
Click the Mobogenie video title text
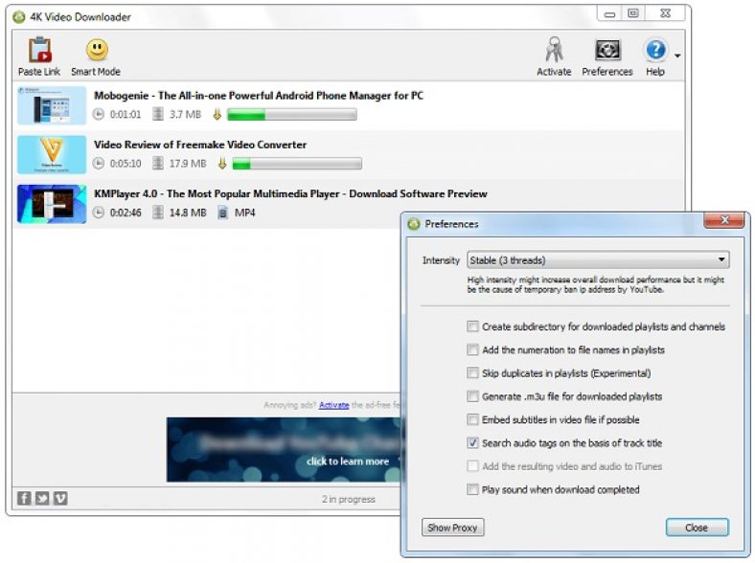coord(259,96)
